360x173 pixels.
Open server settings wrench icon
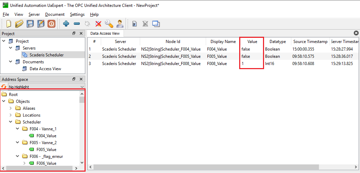tap(109, 24)
